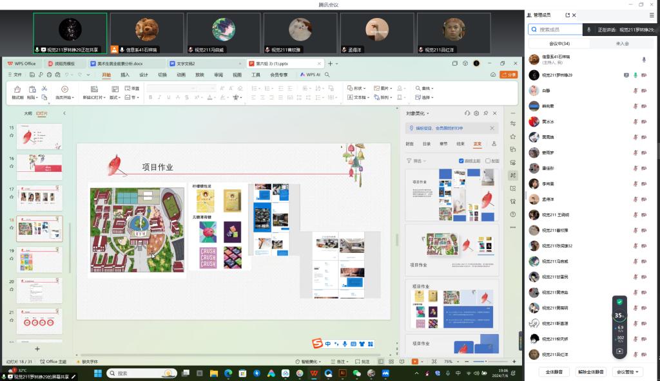Viewport: 660px width, 381px height.
Task: Pin the 对象美化 side panel
Action: coord(485,113)
